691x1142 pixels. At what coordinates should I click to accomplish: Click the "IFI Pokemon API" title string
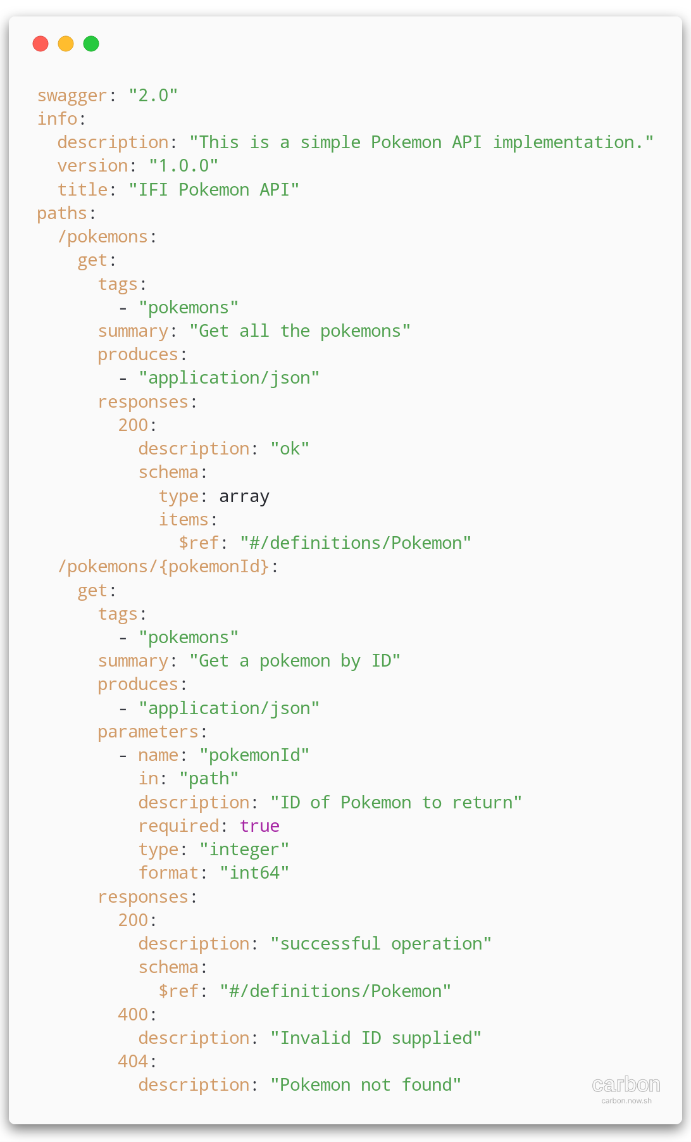[x=214, y=190]
